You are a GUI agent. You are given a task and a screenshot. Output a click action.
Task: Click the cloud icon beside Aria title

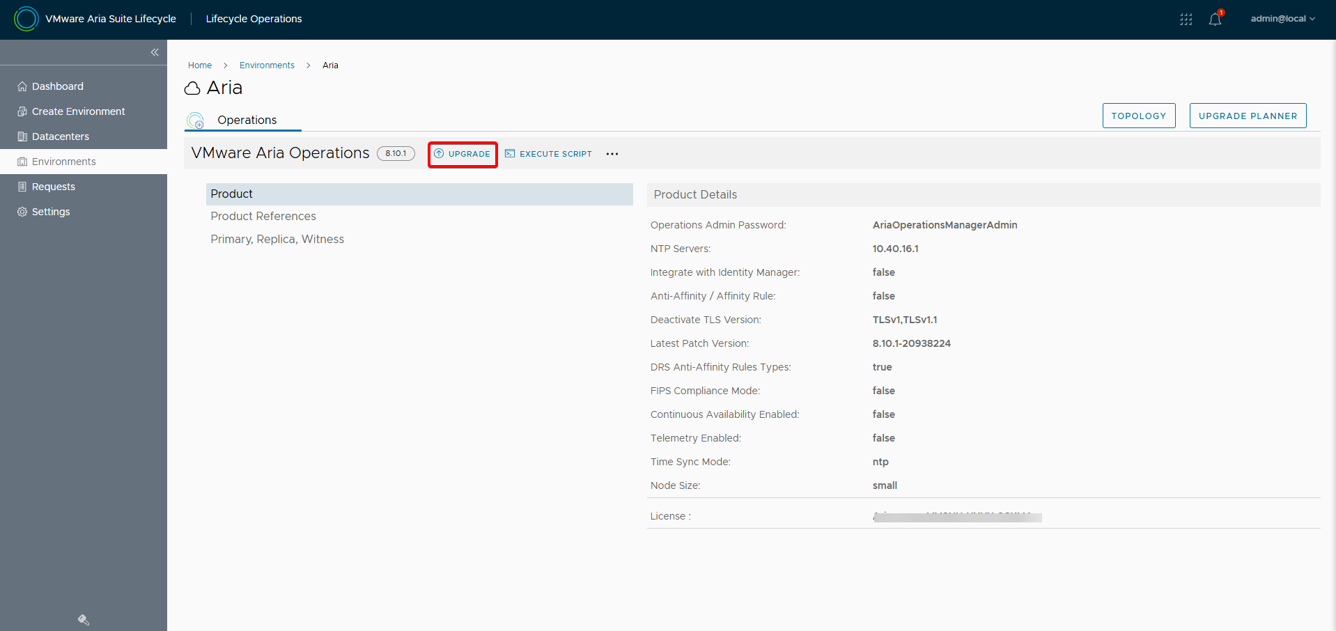(x=192, y=88)
